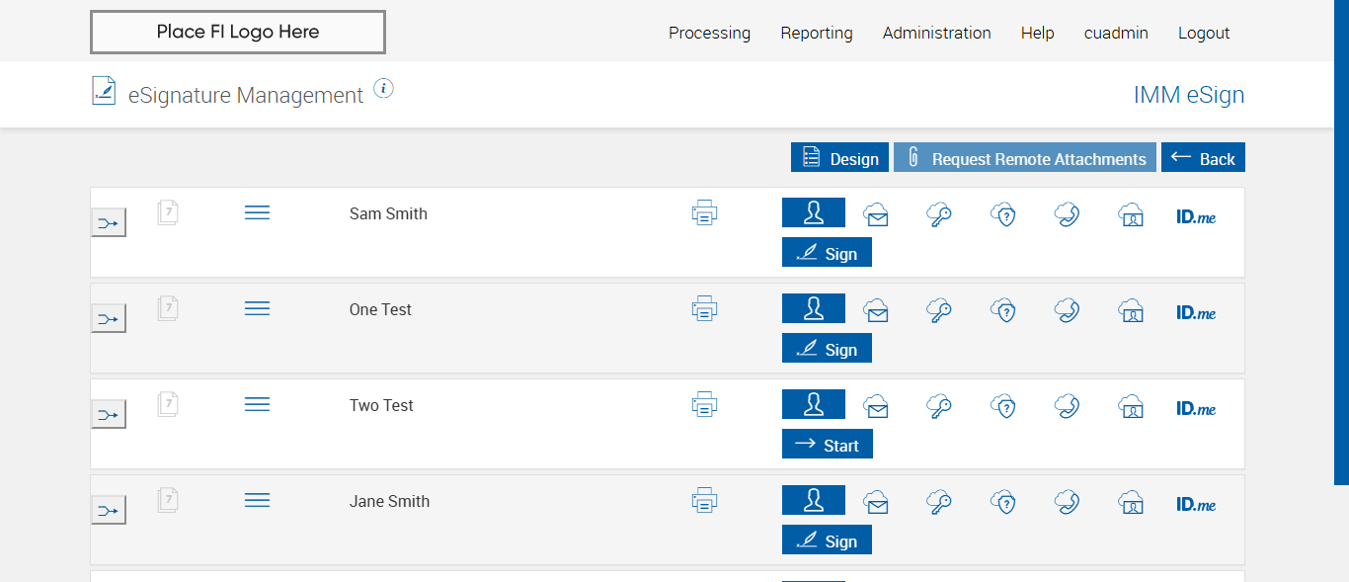Select the in-person signer icon for Jane Smith
Screen dimensions: 1349x582
pos(814,500)
